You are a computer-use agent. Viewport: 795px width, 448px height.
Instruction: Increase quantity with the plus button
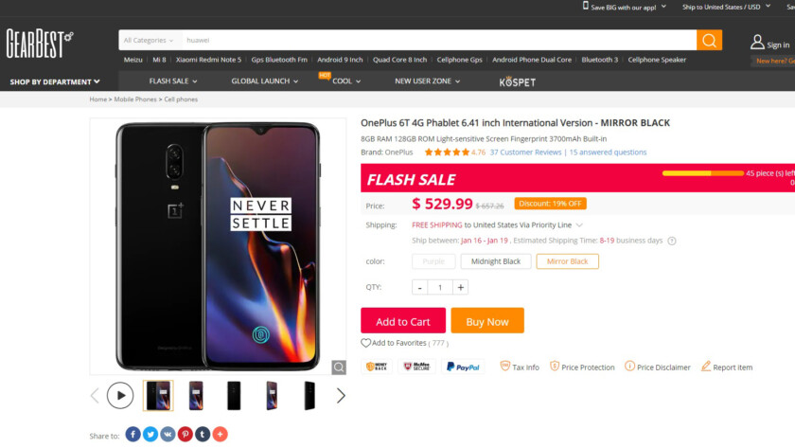click(x=461, y=287)
